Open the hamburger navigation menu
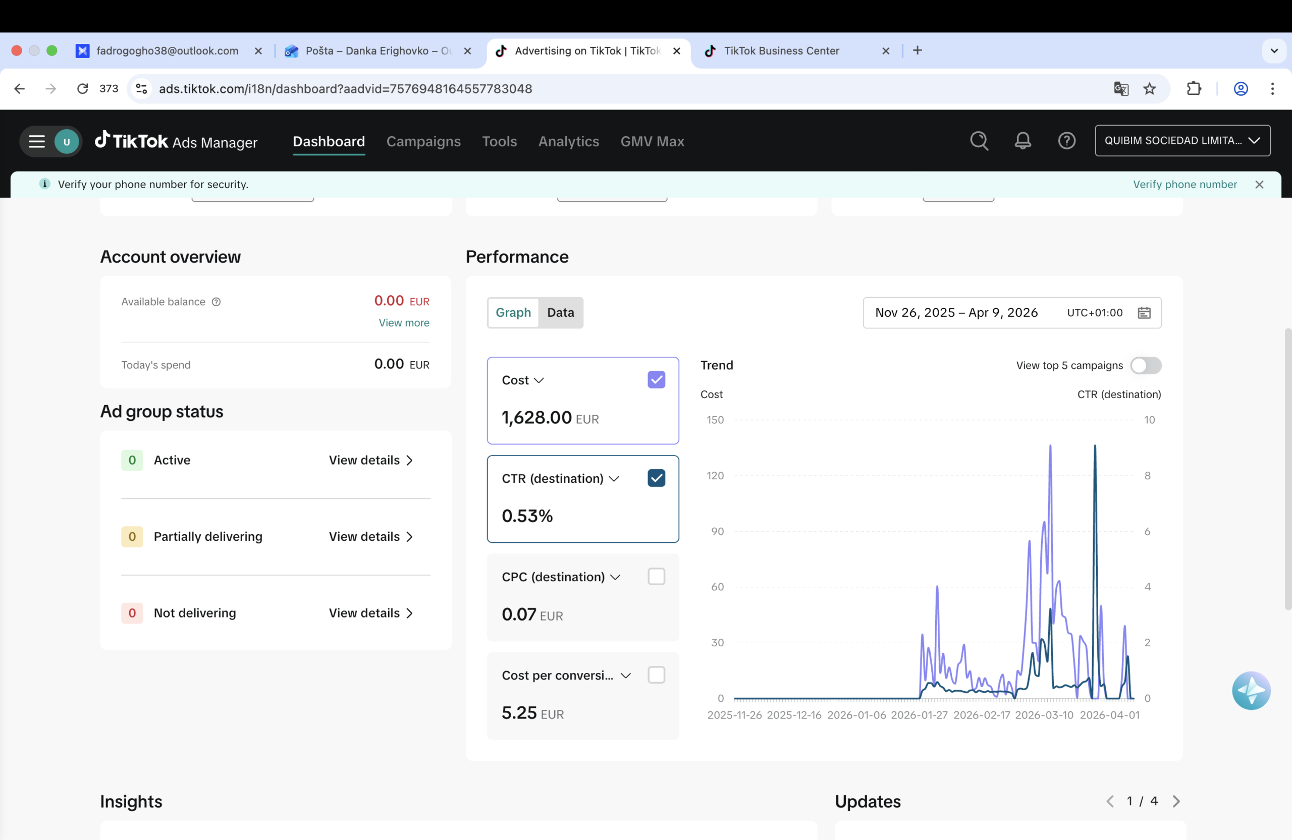Screen dimensions: 1292x840 click(36, 142)
